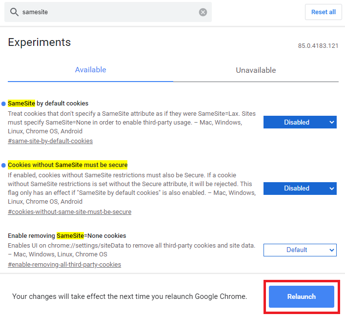This screenshot has height=316, width=345.
Task: Click the Enable removing SameSite=None cookies title
Action: click(x=67, y=236)
